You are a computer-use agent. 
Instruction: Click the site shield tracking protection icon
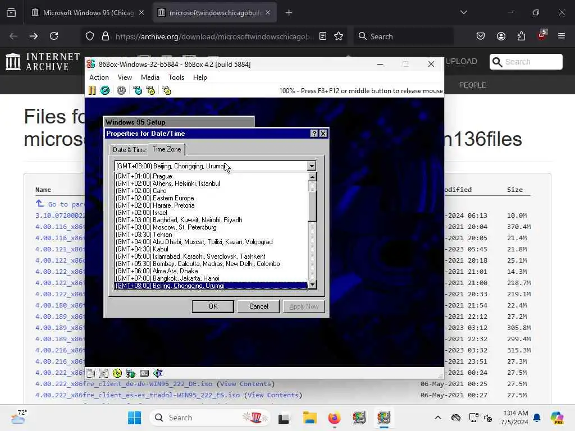(90, 36)
